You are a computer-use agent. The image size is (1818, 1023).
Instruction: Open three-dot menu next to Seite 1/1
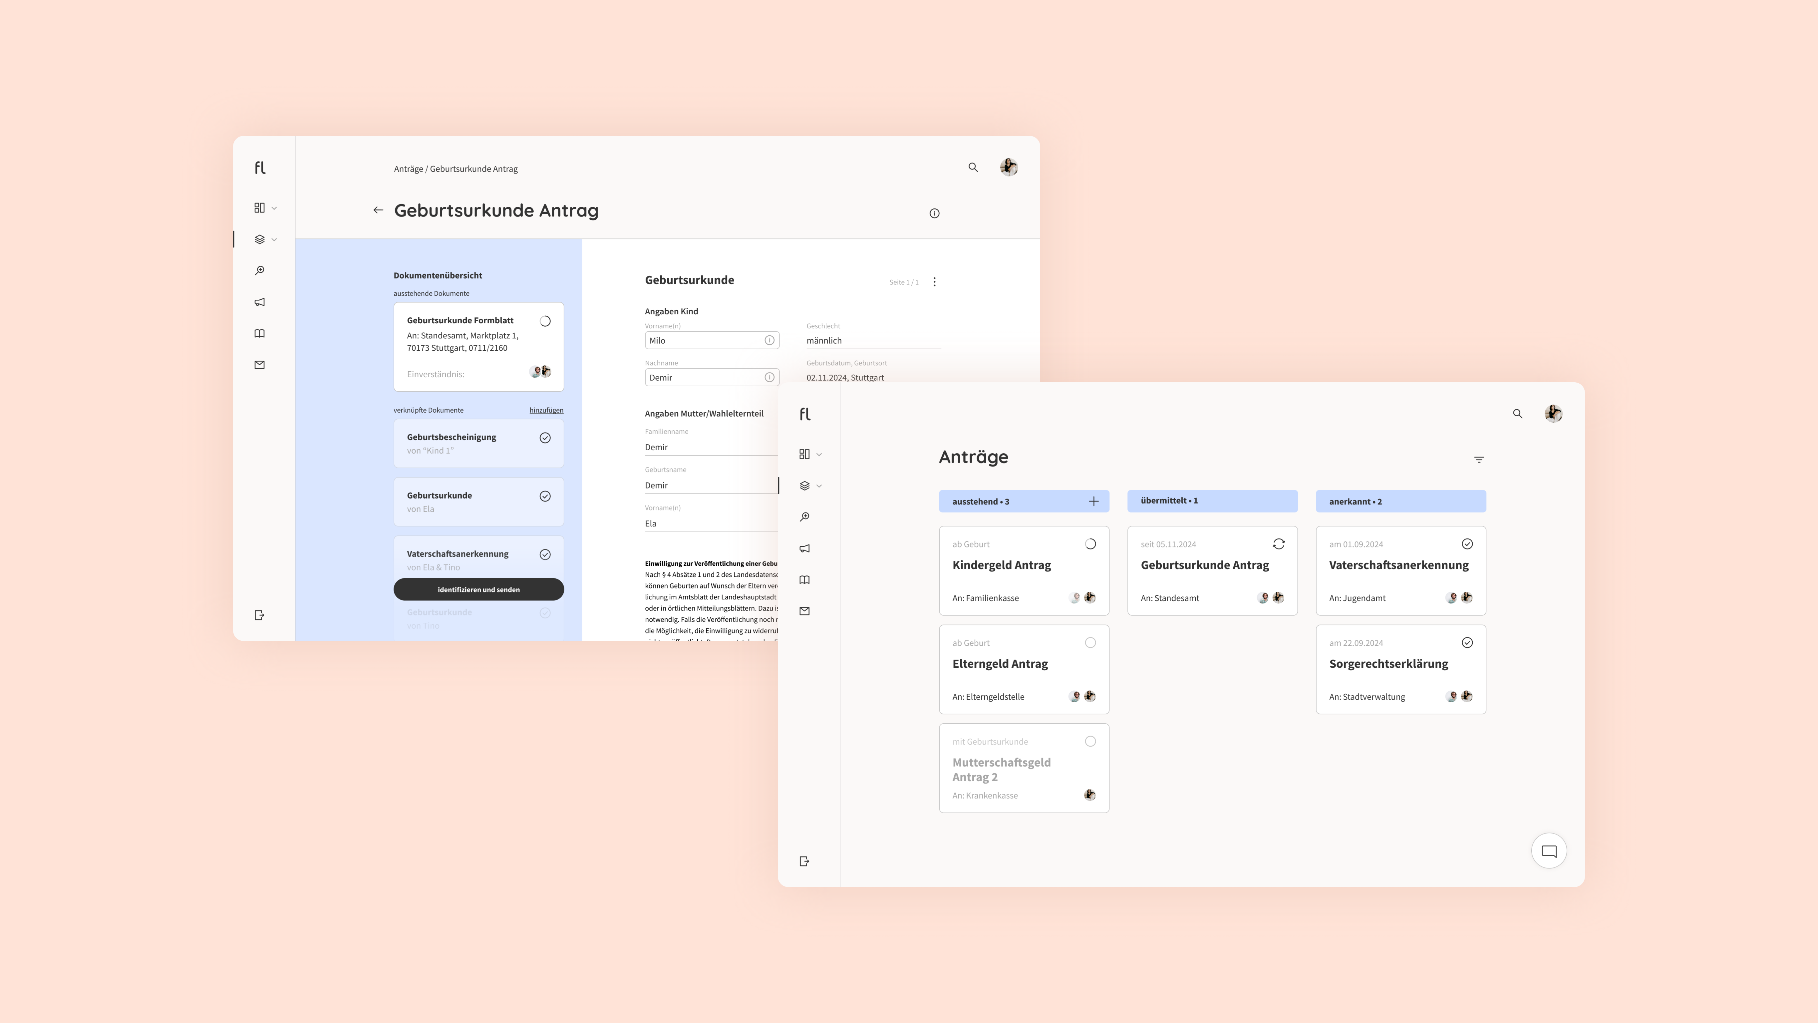pos(934,282)
